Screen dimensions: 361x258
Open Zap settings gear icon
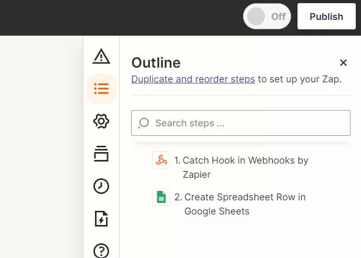(x=101, y=121)
